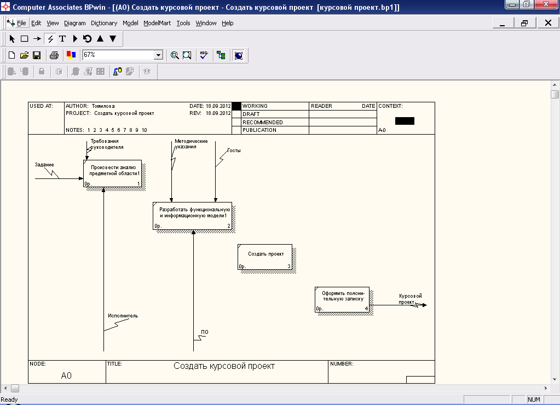Viewport: 560px width, 405px height.
Task: Click the 'Требования руководителя' arrow label
Action: [x=106, y=144]
